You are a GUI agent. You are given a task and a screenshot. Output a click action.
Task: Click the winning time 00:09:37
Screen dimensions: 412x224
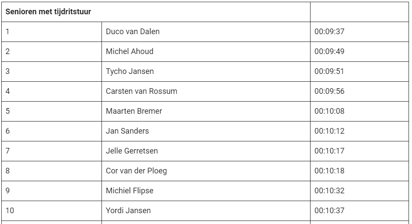coord(329,32)
